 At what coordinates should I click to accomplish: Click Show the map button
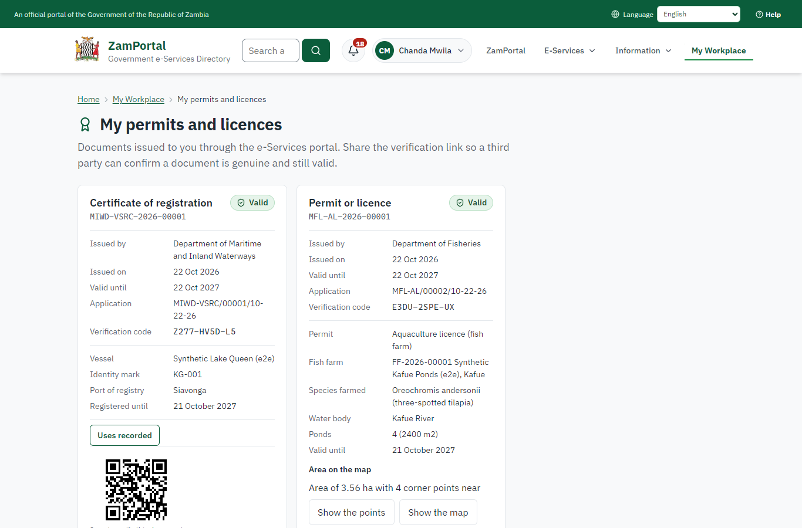tap(438, 512)
